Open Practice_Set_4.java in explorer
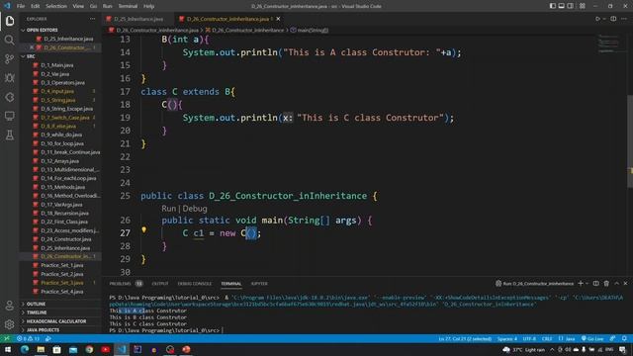This screenshot has height=356, width=633. [x=61, y=292]
